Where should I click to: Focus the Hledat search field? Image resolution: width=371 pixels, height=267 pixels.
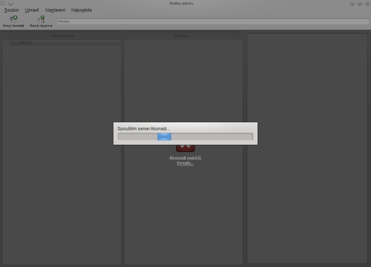pyautogui.click(x=213, y=21)
